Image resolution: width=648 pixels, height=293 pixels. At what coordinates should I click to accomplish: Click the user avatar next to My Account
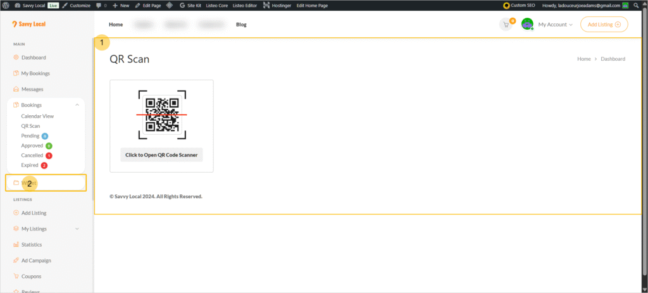tap(527, 25)
